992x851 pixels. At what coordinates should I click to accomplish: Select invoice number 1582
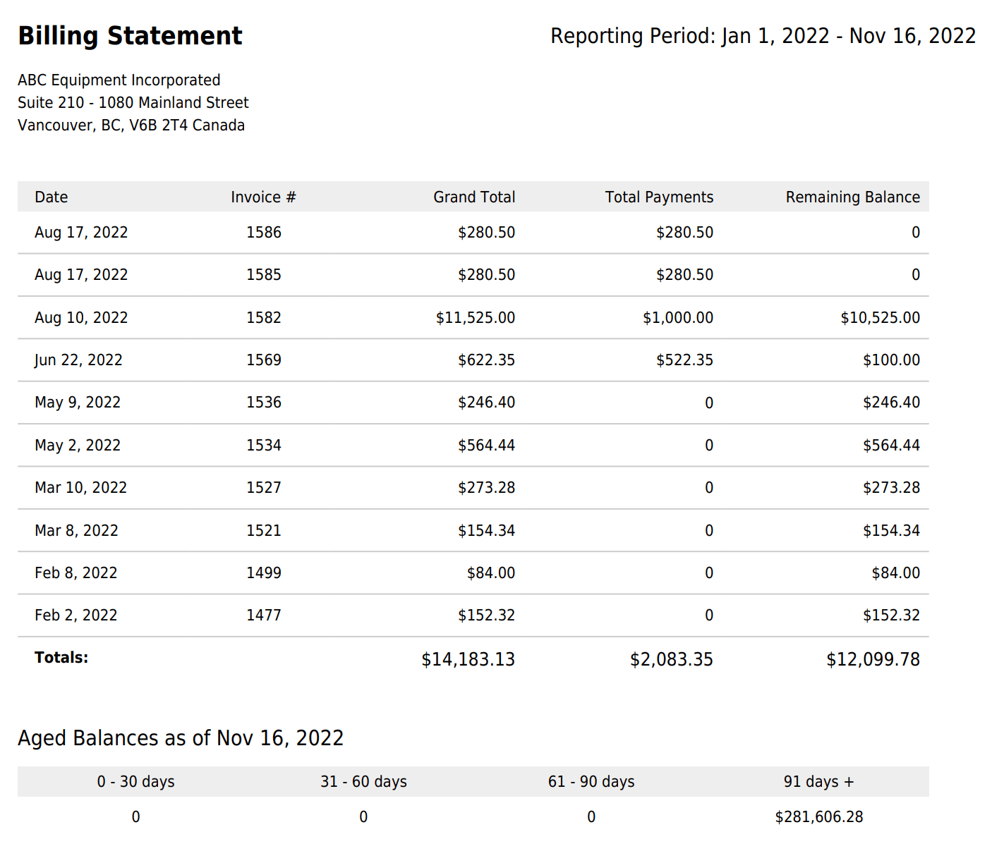pos(263,318)
